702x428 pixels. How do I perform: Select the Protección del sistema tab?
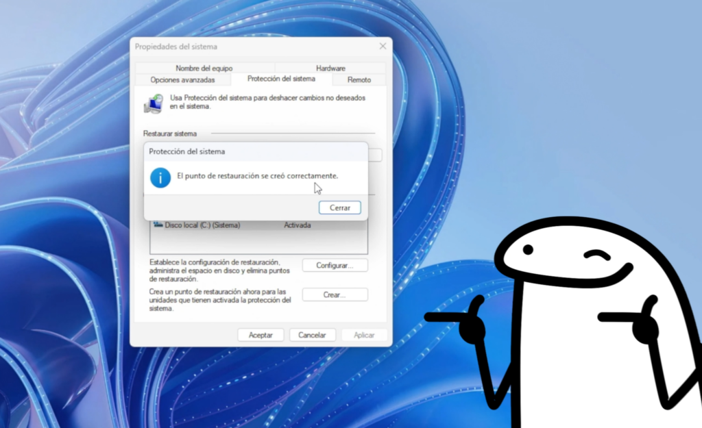point(281,79)
